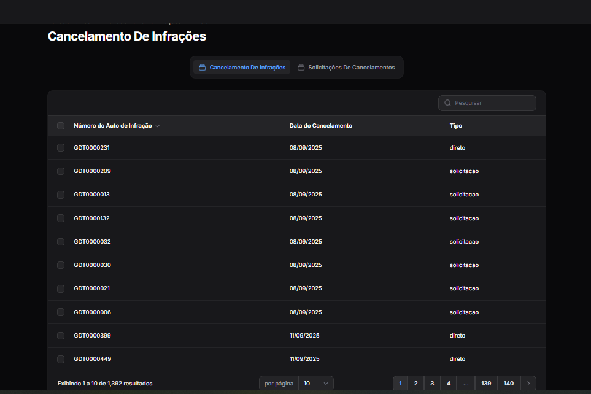The height and width of the screenshot is (394, 591).
Task: Click the magnifier icon in search box
Action: point(447,103)
